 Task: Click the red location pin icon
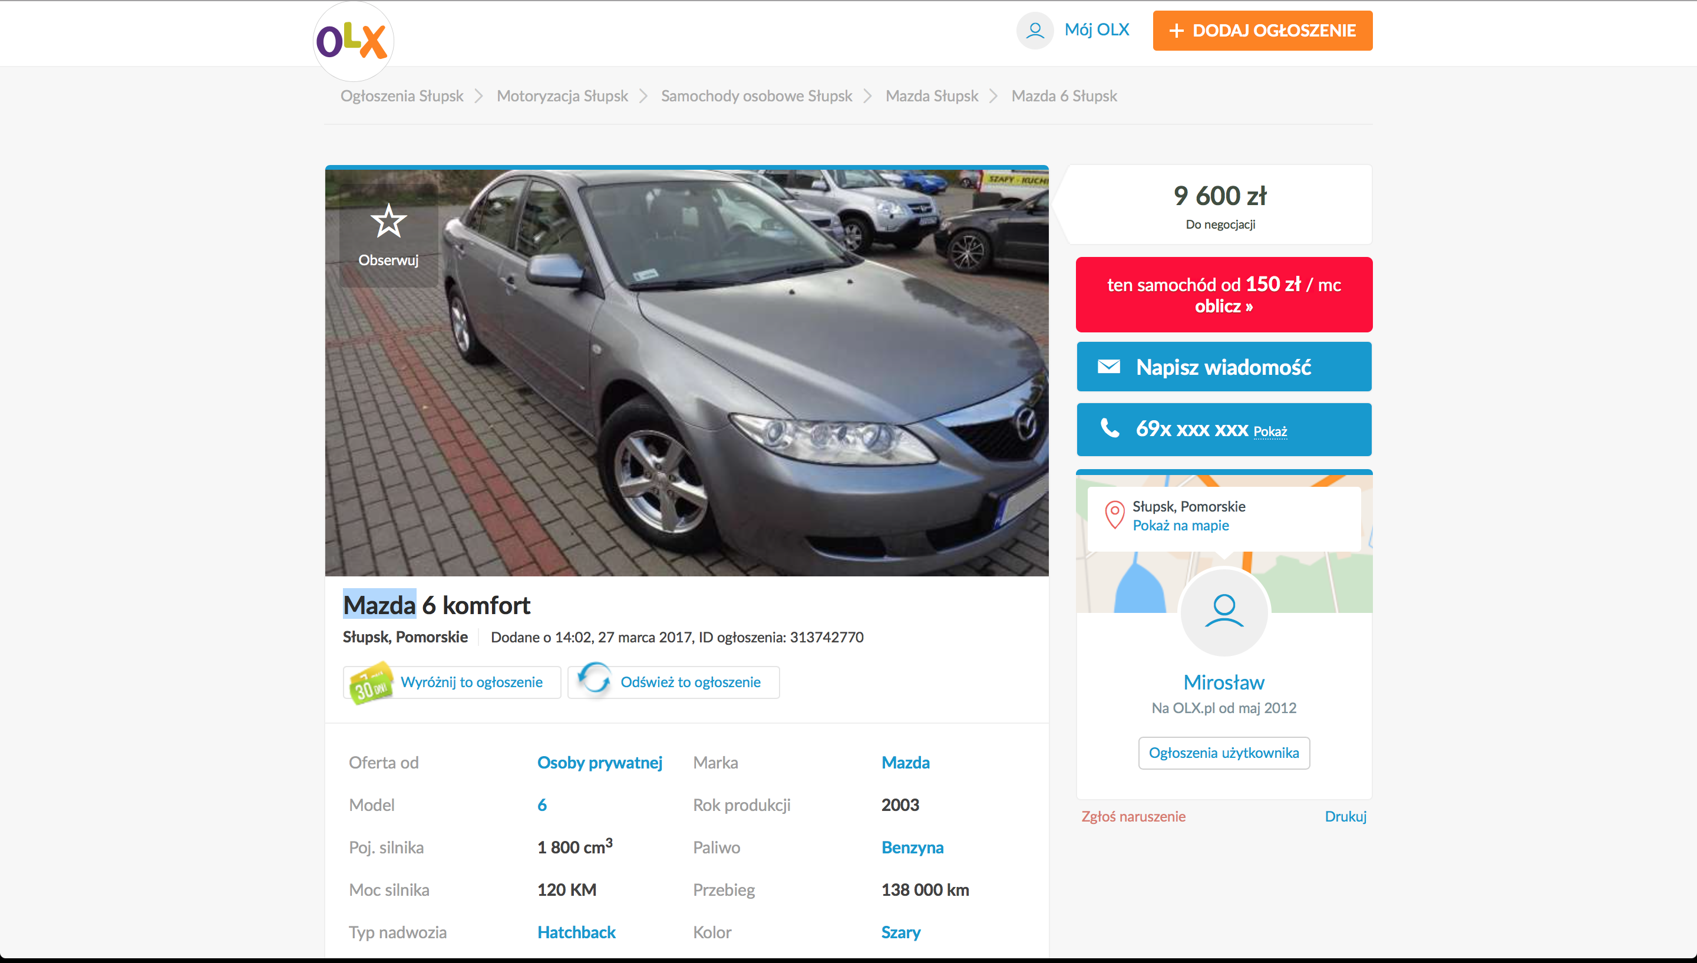click(x=1115, y=515)
